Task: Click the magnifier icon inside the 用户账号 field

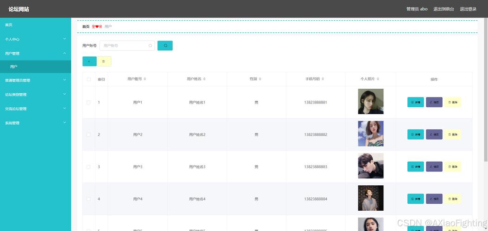Action: coord(150,46)
